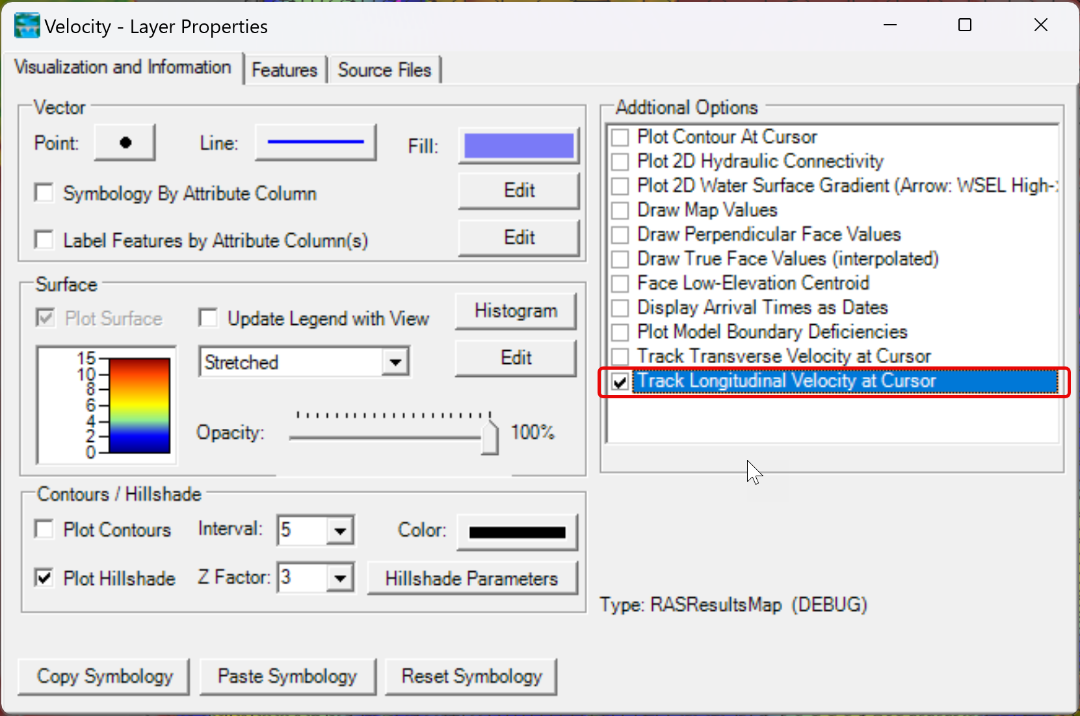Maximize the Layer Properties window

pyautogui.click(x=965, y=25)
